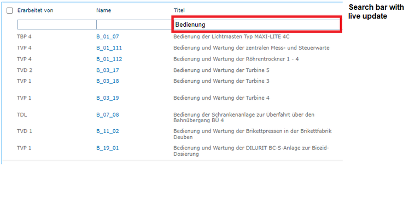Sort by the Name column header
Viewport: 415px width, 218px height.
(103, 10)
